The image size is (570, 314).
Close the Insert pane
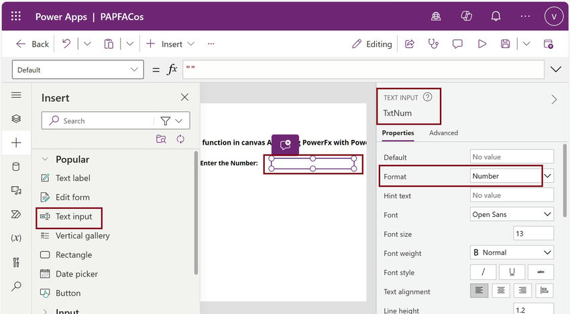point(184,97)
